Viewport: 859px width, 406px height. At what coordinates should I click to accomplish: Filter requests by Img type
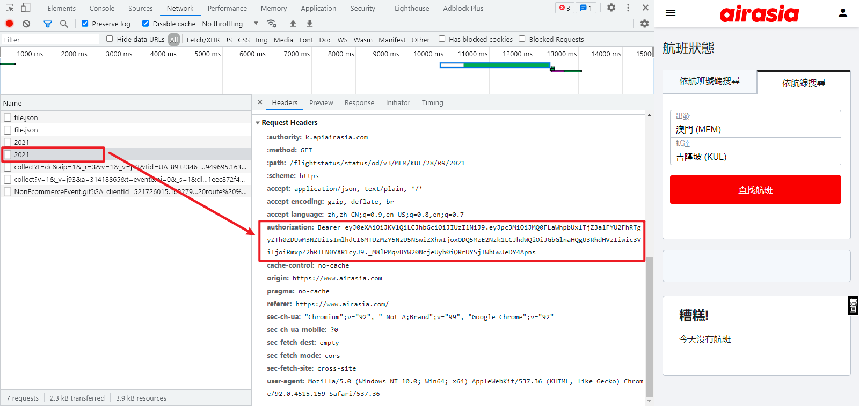pyautogui.click(x=261, y=40)
